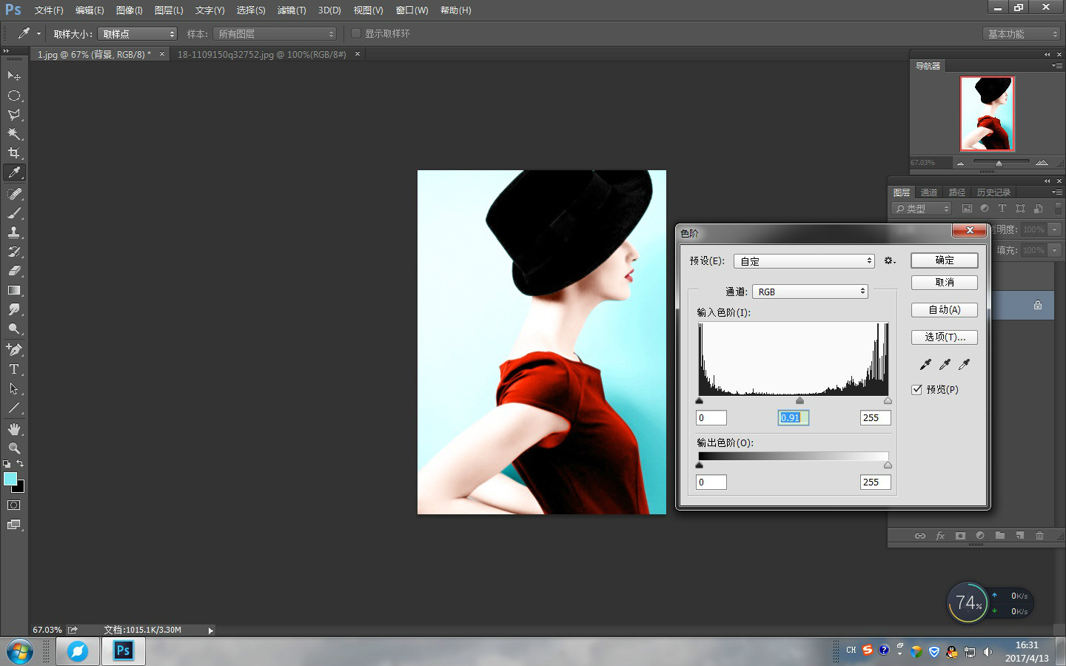1066x666 pixels.
Task: Select the Hand tool
Action: (13, 429)
